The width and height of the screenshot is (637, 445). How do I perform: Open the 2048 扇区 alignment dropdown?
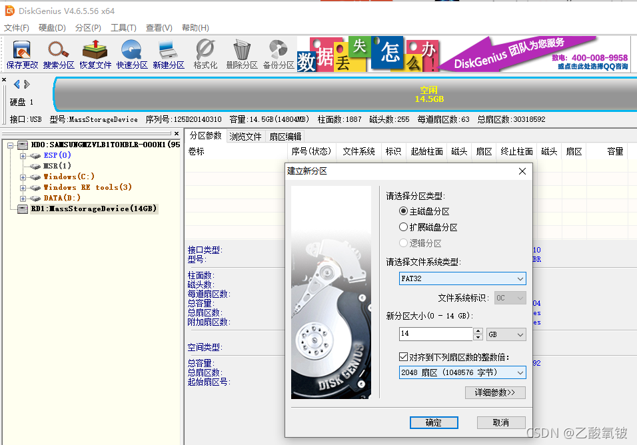coord(462,372)
